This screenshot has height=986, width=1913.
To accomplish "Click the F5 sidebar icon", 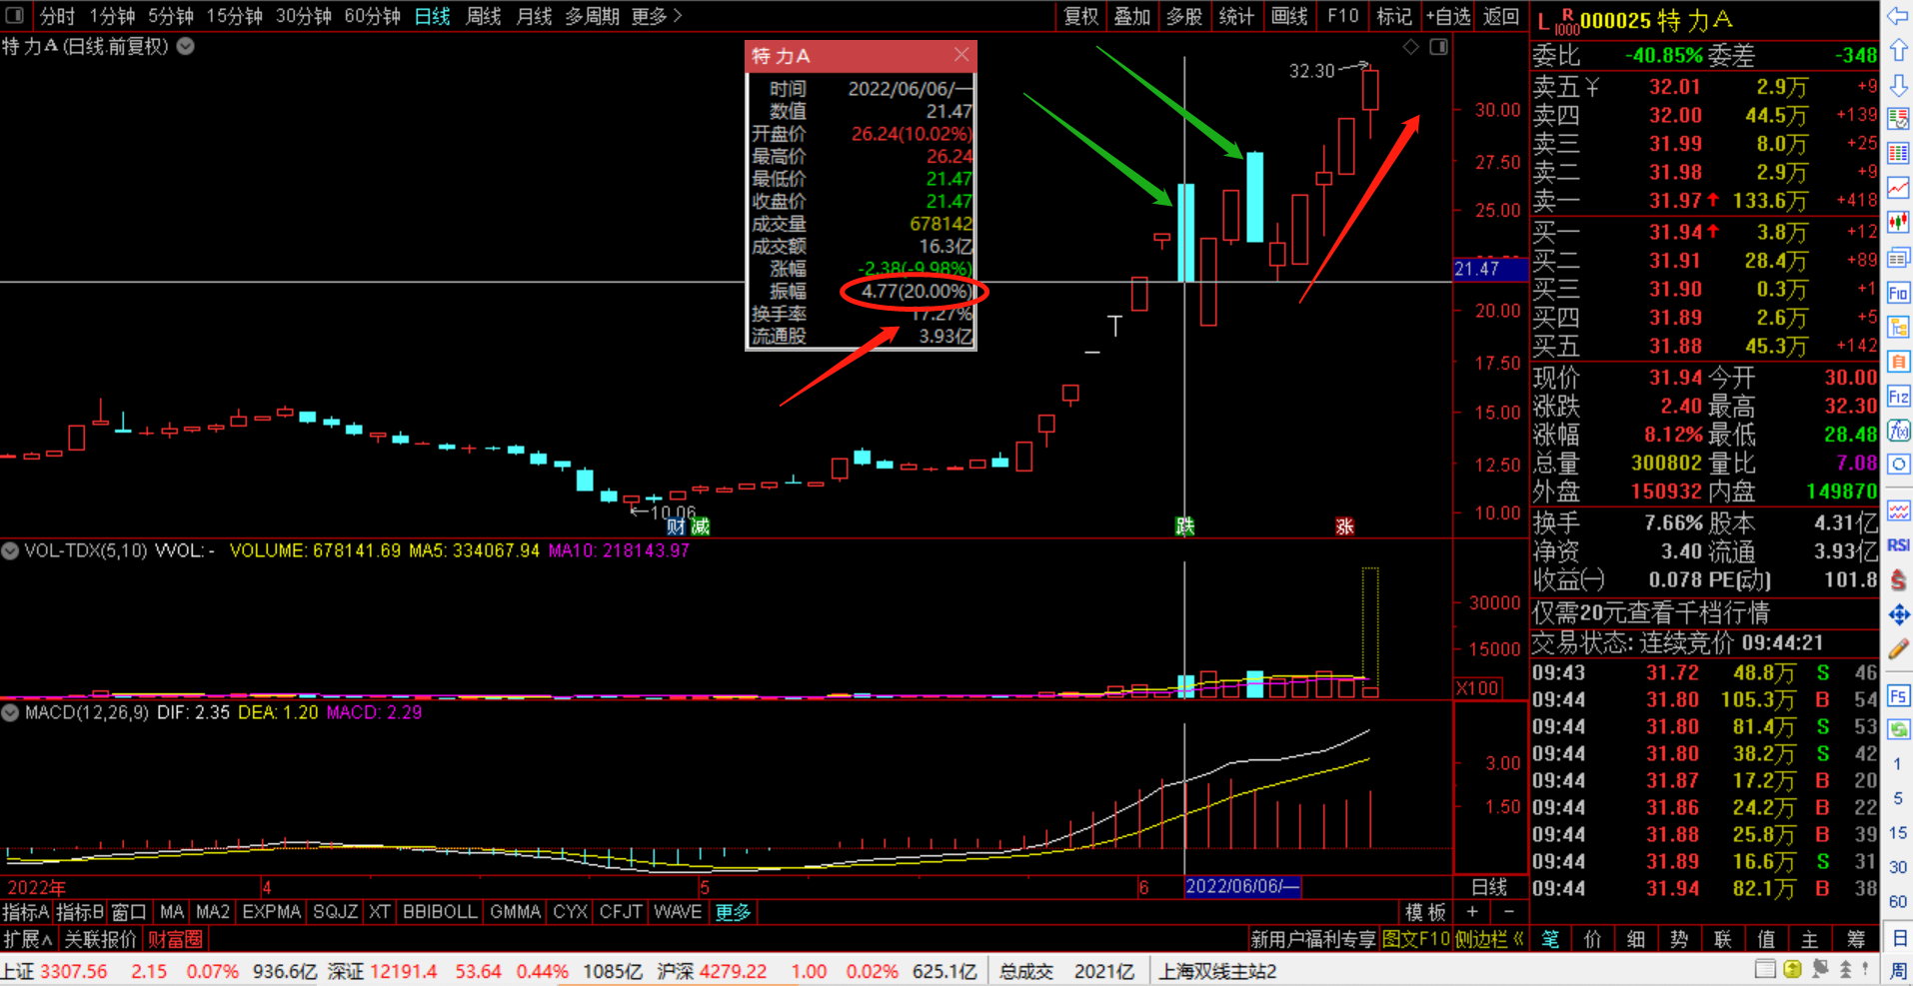I will pos(1897,695).
